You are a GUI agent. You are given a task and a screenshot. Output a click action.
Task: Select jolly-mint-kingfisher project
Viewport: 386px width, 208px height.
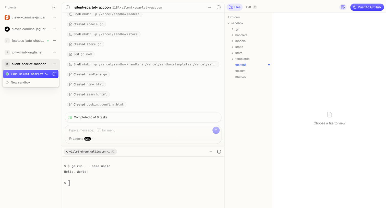[27, 52]
